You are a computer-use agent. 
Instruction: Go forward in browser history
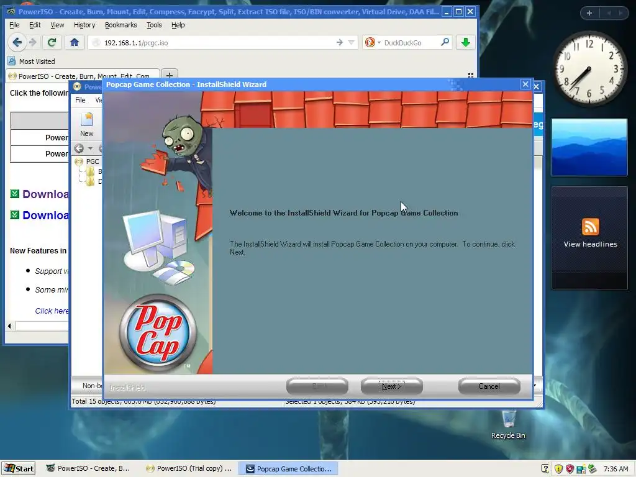pyautogui.click(x=33, y=42)
